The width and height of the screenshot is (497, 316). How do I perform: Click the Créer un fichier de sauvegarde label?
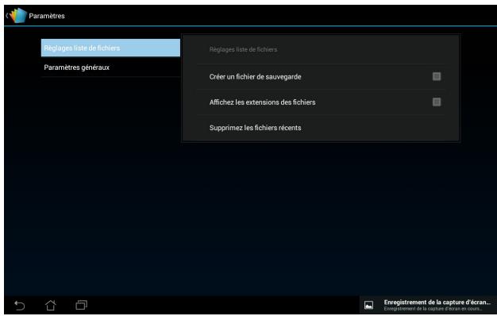click(255, 77)
